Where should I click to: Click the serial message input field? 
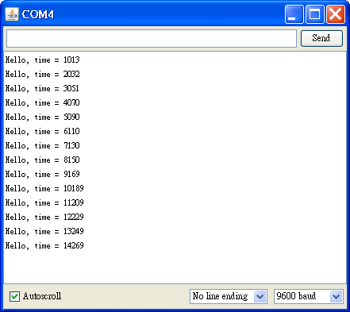tap(152, 39)
